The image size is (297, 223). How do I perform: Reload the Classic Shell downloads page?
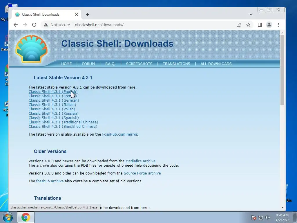point(34,25)
